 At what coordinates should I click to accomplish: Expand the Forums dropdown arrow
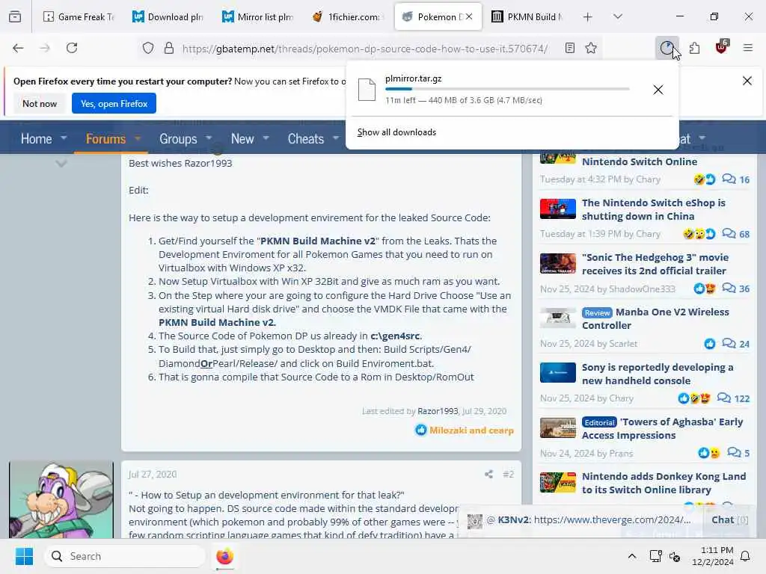138,138
